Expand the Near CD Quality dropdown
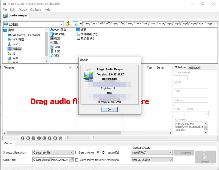Viewport: 219px width, 170px height. click(170, 159)
